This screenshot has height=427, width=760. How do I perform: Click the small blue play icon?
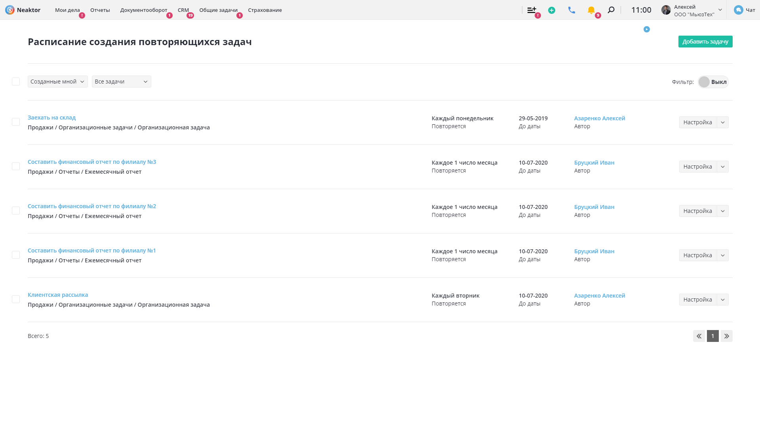coord(646,29)
